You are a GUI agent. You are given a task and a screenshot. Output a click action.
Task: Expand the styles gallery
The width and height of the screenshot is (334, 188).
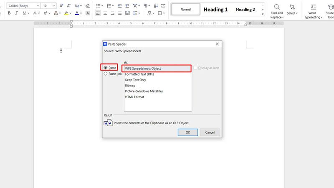(263, 14)
